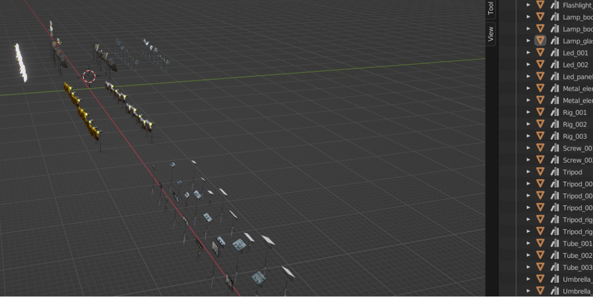Viewport: 593px width, 297px height.
Task: Expand the Tube_003 outliner row
Action: click(528, 267)
